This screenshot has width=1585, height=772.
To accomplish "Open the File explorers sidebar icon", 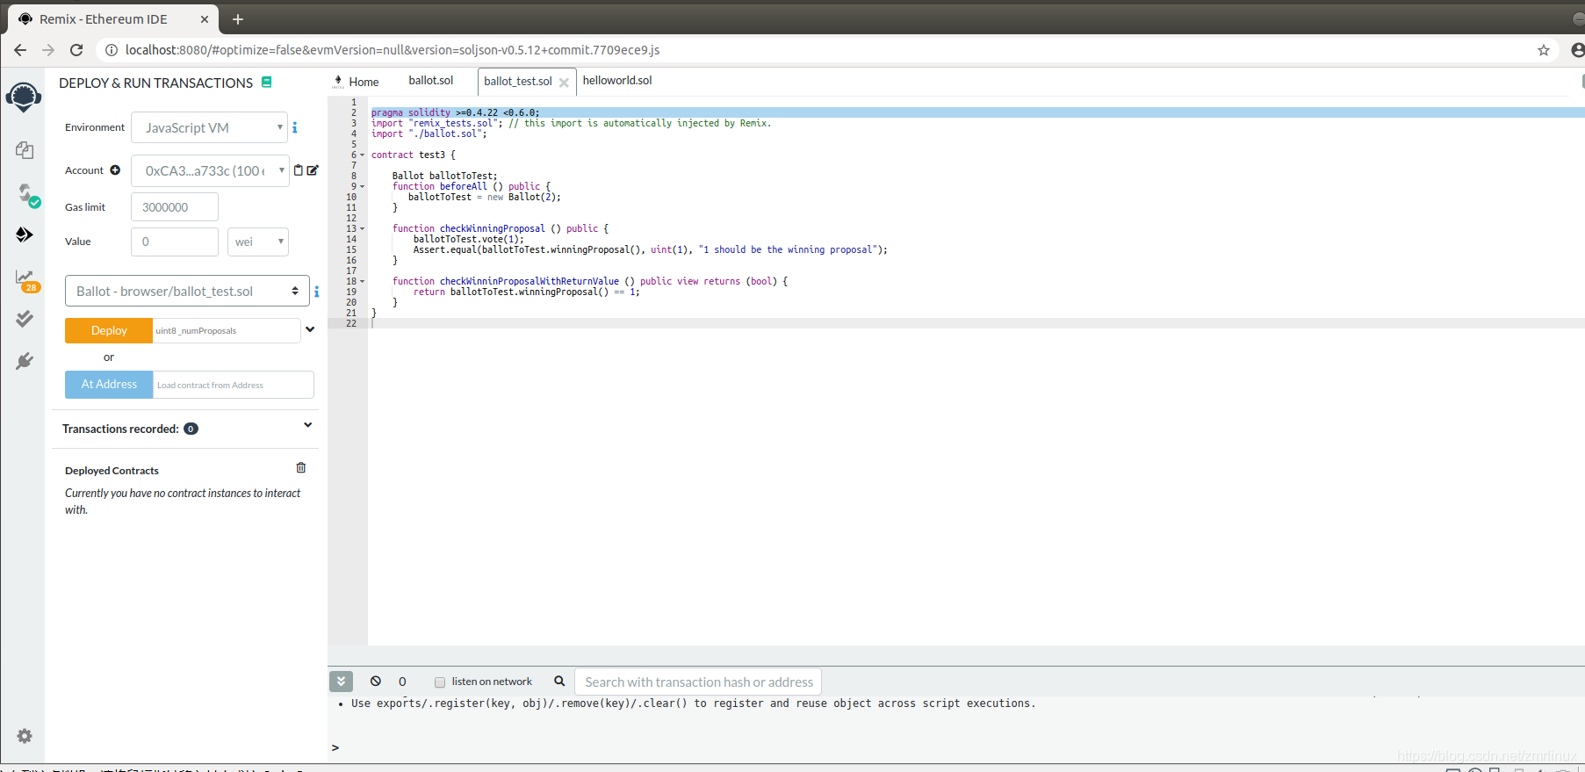I will click(x=25, y=150).
